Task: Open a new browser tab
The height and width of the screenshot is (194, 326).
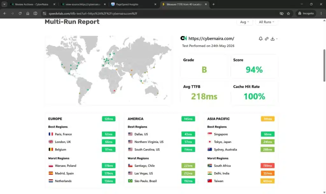Action: point(214,4)
